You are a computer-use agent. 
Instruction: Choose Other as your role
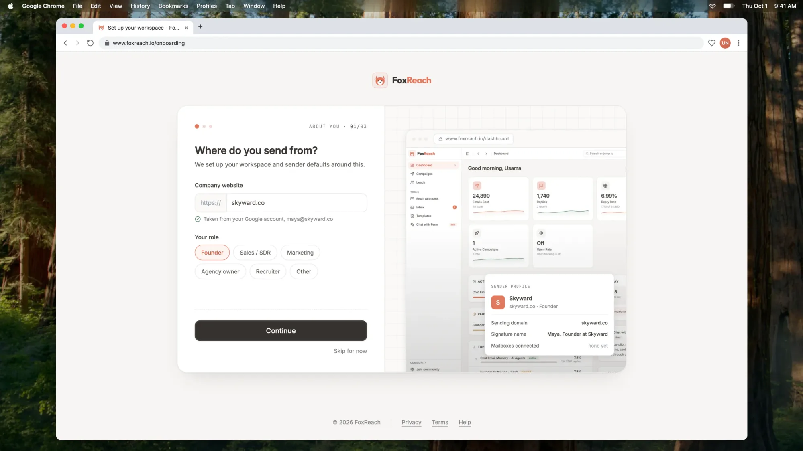(304, 271)
